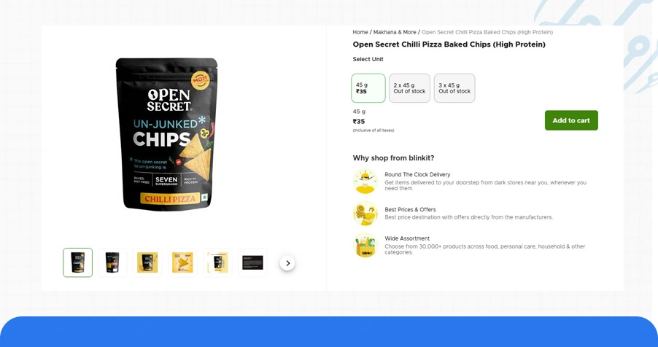View fifth thumbnail of product image
The height and width of the screenshot is (347, 658).
(217, 262)
